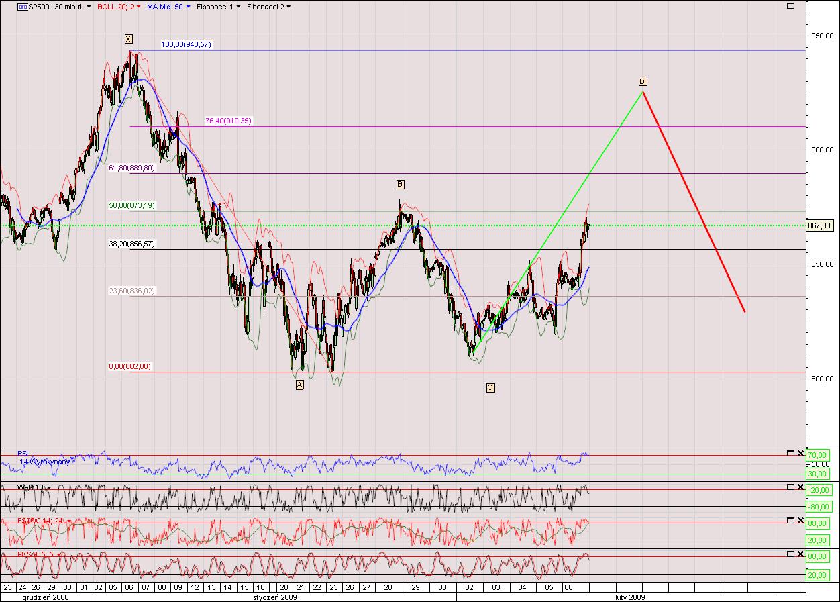The width and height of the screenshot is (840, 602).
Task: Click the current price tag 867,08
Action: (820, 226)
